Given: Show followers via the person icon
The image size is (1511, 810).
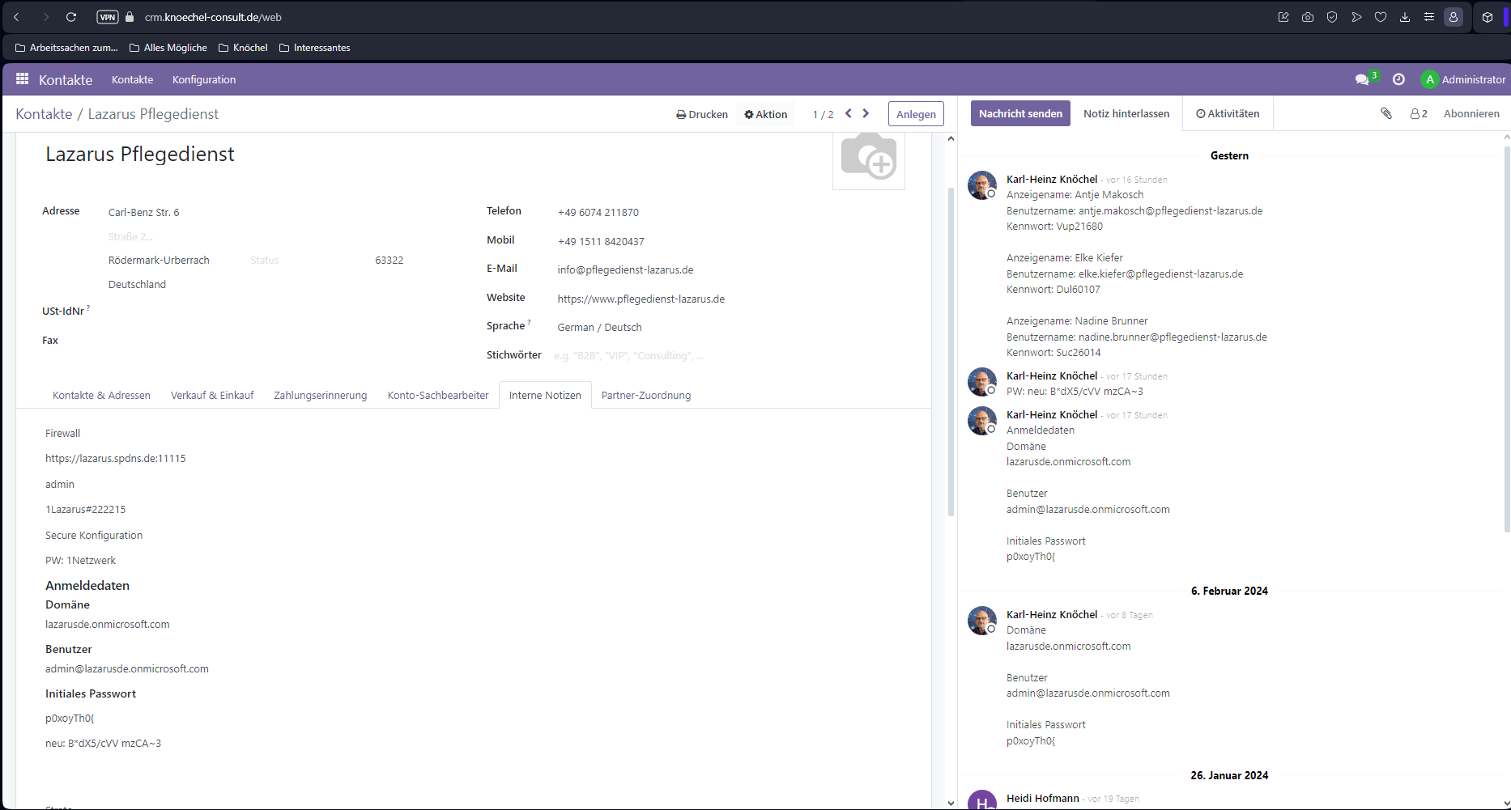Looking at the screenshot, I should click(x=1418, y=114).
